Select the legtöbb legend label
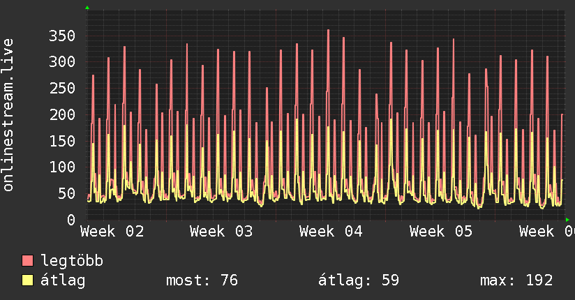 [x=73, y=261]
